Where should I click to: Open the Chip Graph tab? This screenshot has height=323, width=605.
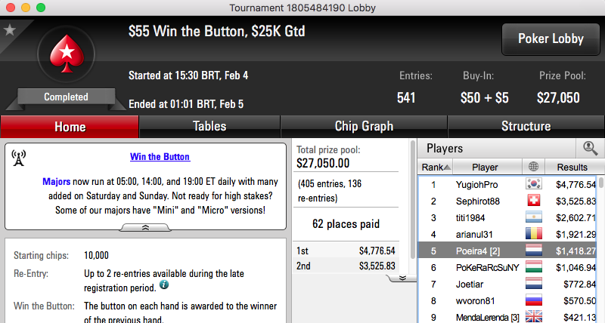(x=364, y=126)
